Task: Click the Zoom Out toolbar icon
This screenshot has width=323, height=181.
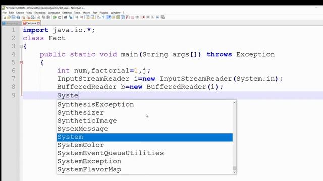Action: 82,17
